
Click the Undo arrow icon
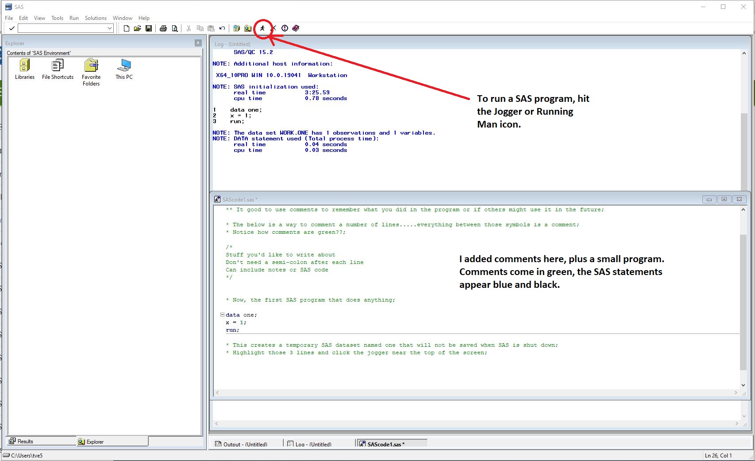click(x=222, y=28)
